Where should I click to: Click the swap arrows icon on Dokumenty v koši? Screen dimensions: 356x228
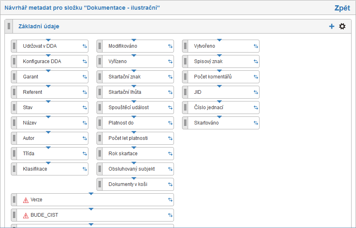tap(170, 184)
